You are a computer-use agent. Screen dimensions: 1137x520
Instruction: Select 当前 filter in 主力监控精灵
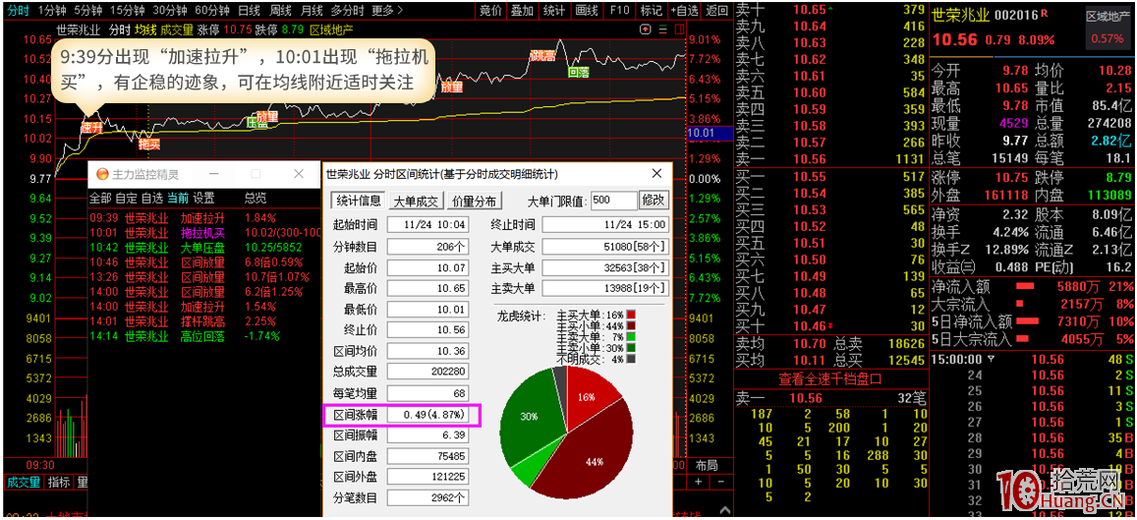pos(179,198)
